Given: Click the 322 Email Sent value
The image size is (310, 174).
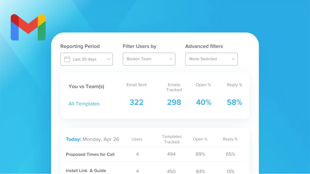Looking at the screenshot, I should click(x=136, y=102).
